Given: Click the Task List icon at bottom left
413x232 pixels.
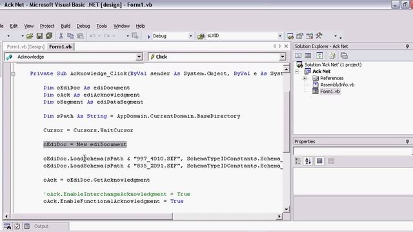Looking at the screenshot, I should coord(7,226).
